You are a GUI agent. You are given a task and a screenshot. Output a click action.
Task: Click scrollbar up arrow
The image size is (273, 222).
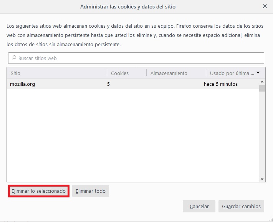click(x=262, y=82)
